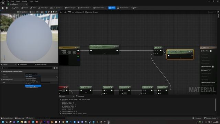220x124 pixels.
Task: Open the Lit view mode dropdown
Action: point(32,12)
